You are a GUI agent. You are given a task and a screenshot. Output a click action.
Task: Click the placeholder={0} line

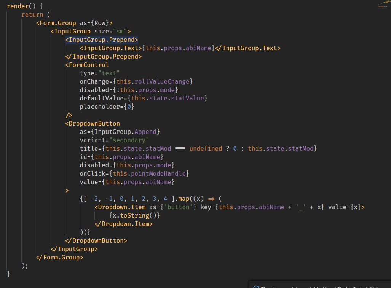107,107
